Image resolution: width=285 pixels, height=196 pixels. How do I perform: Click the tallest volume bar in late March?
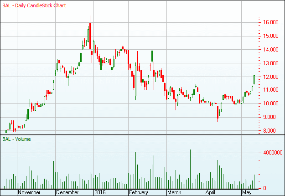(190, 169)
